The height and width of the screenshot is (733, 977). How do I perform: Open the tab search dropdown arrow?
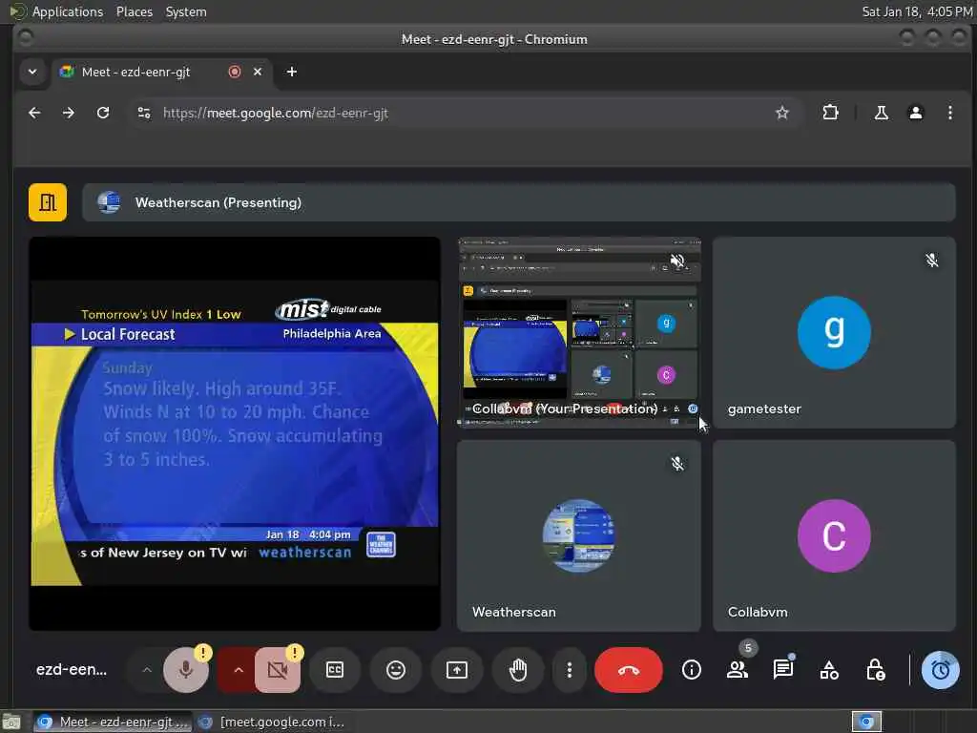(32, 72)
